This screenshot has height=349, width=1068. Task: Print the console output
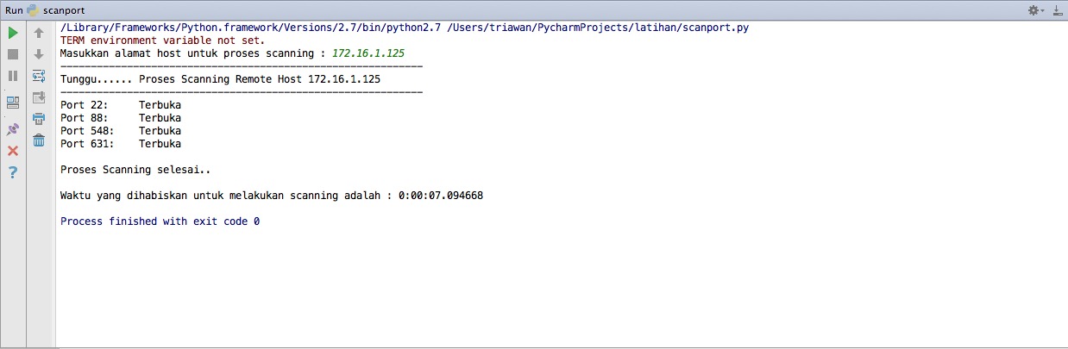(x=39, y=119)
